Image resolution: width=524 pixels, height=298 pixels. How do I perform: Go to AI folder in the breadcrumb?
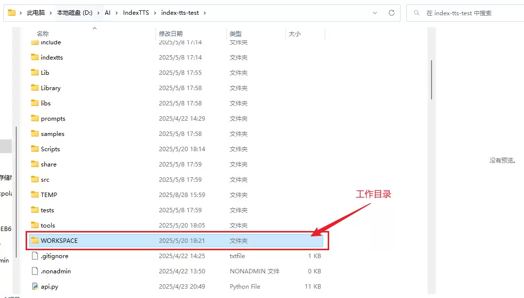[108, 13]
